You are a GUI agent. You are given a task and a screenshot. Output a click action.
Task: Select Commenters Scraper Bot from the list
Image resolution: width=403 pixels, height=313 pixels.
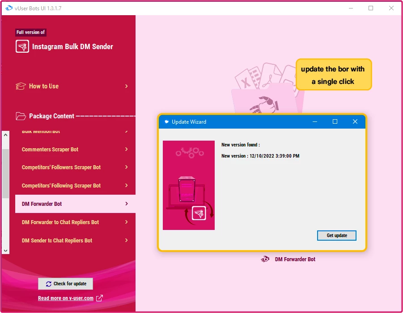(x=75, y=149)
